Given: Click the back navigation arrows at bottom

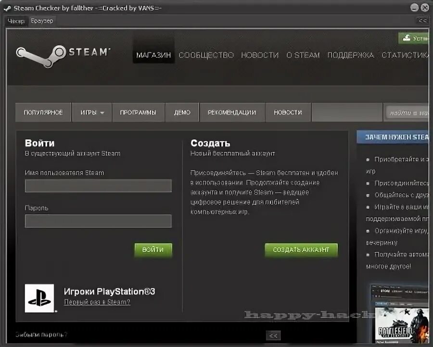Looking at the screenshot, I should coord(274,335).
